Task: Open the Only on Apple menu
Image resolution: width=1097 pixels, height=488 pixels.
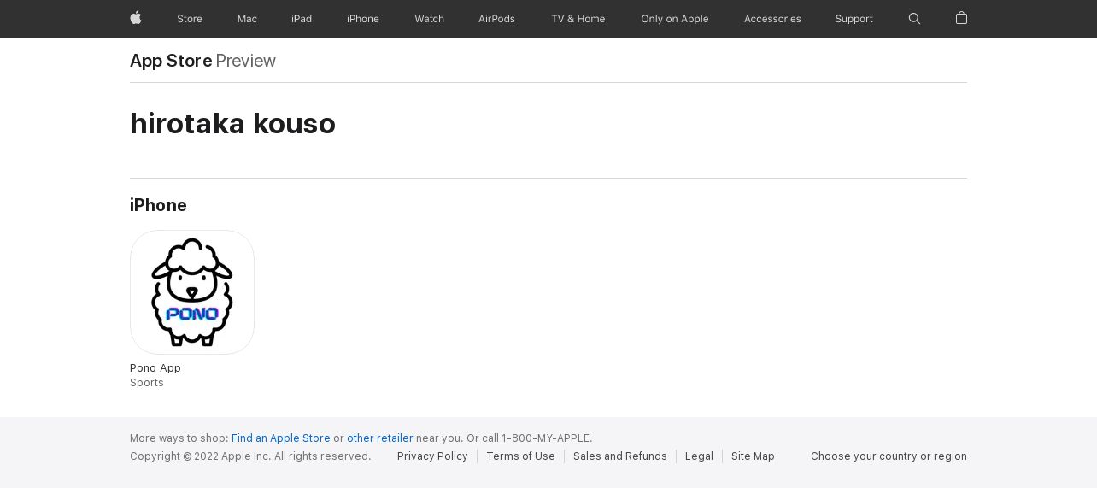Action: [x=675, y=19]
